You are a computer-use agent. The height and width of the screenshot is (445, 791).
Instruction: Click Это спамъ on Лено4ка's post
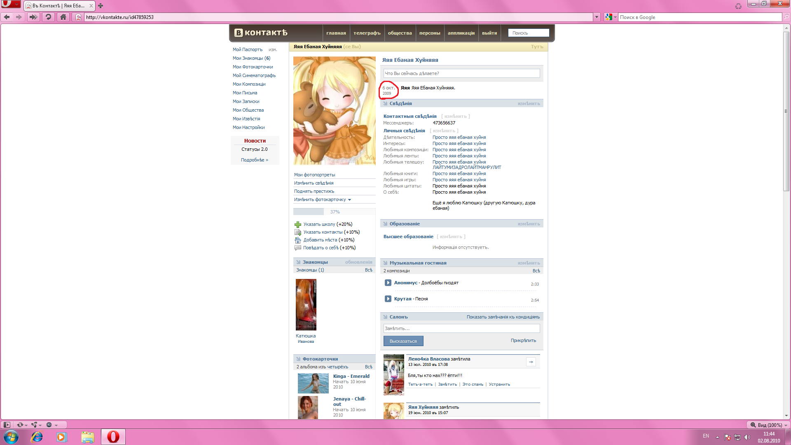coord(473,384)
